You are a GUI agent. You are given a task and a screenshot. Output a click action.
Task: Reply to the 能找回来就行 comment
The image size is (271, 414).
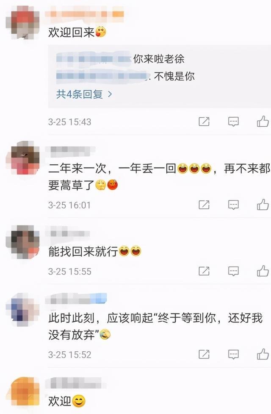233,271
